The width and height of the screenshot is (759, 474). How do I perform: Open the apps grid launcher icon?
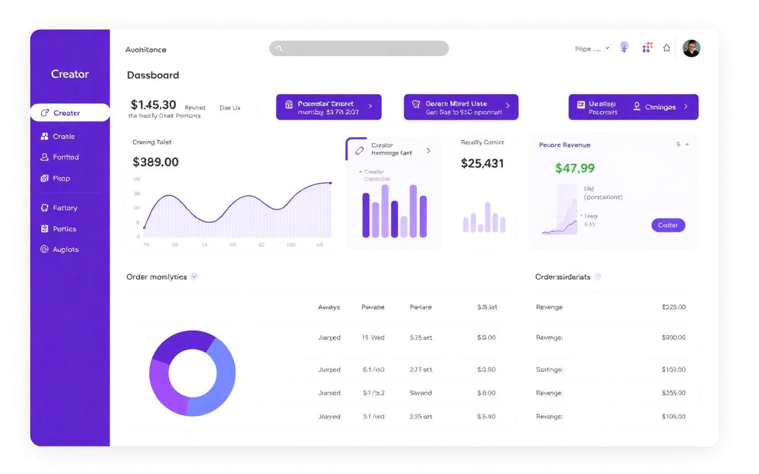(x=647, y=47)
